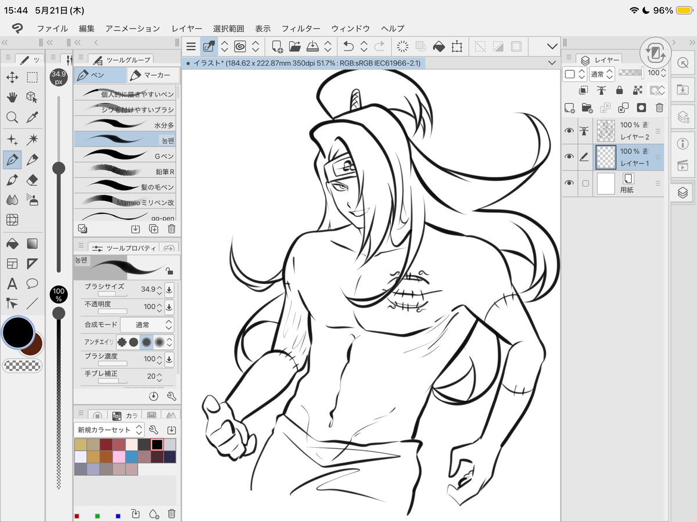
Task: Hide layer レイヤー1
Action: 569,157
